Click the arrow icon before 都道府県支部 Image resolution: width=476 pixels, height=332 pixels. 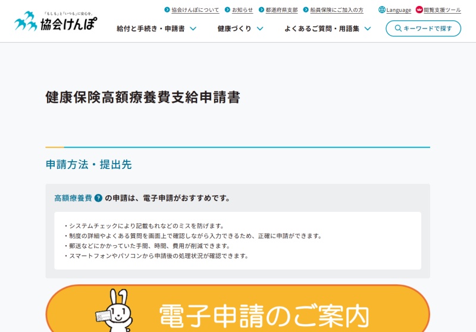261,10
